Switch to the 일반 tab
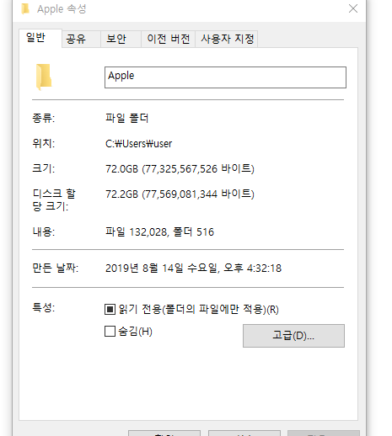This screenshot has height=436, width=392. [x=40, y=38]
